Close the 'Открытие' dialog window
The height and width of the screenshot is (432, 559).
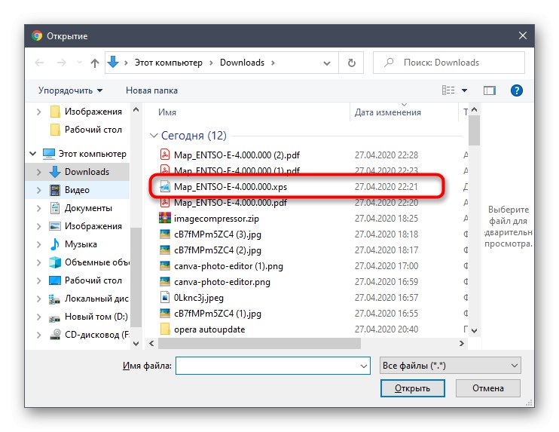(523, 35)
